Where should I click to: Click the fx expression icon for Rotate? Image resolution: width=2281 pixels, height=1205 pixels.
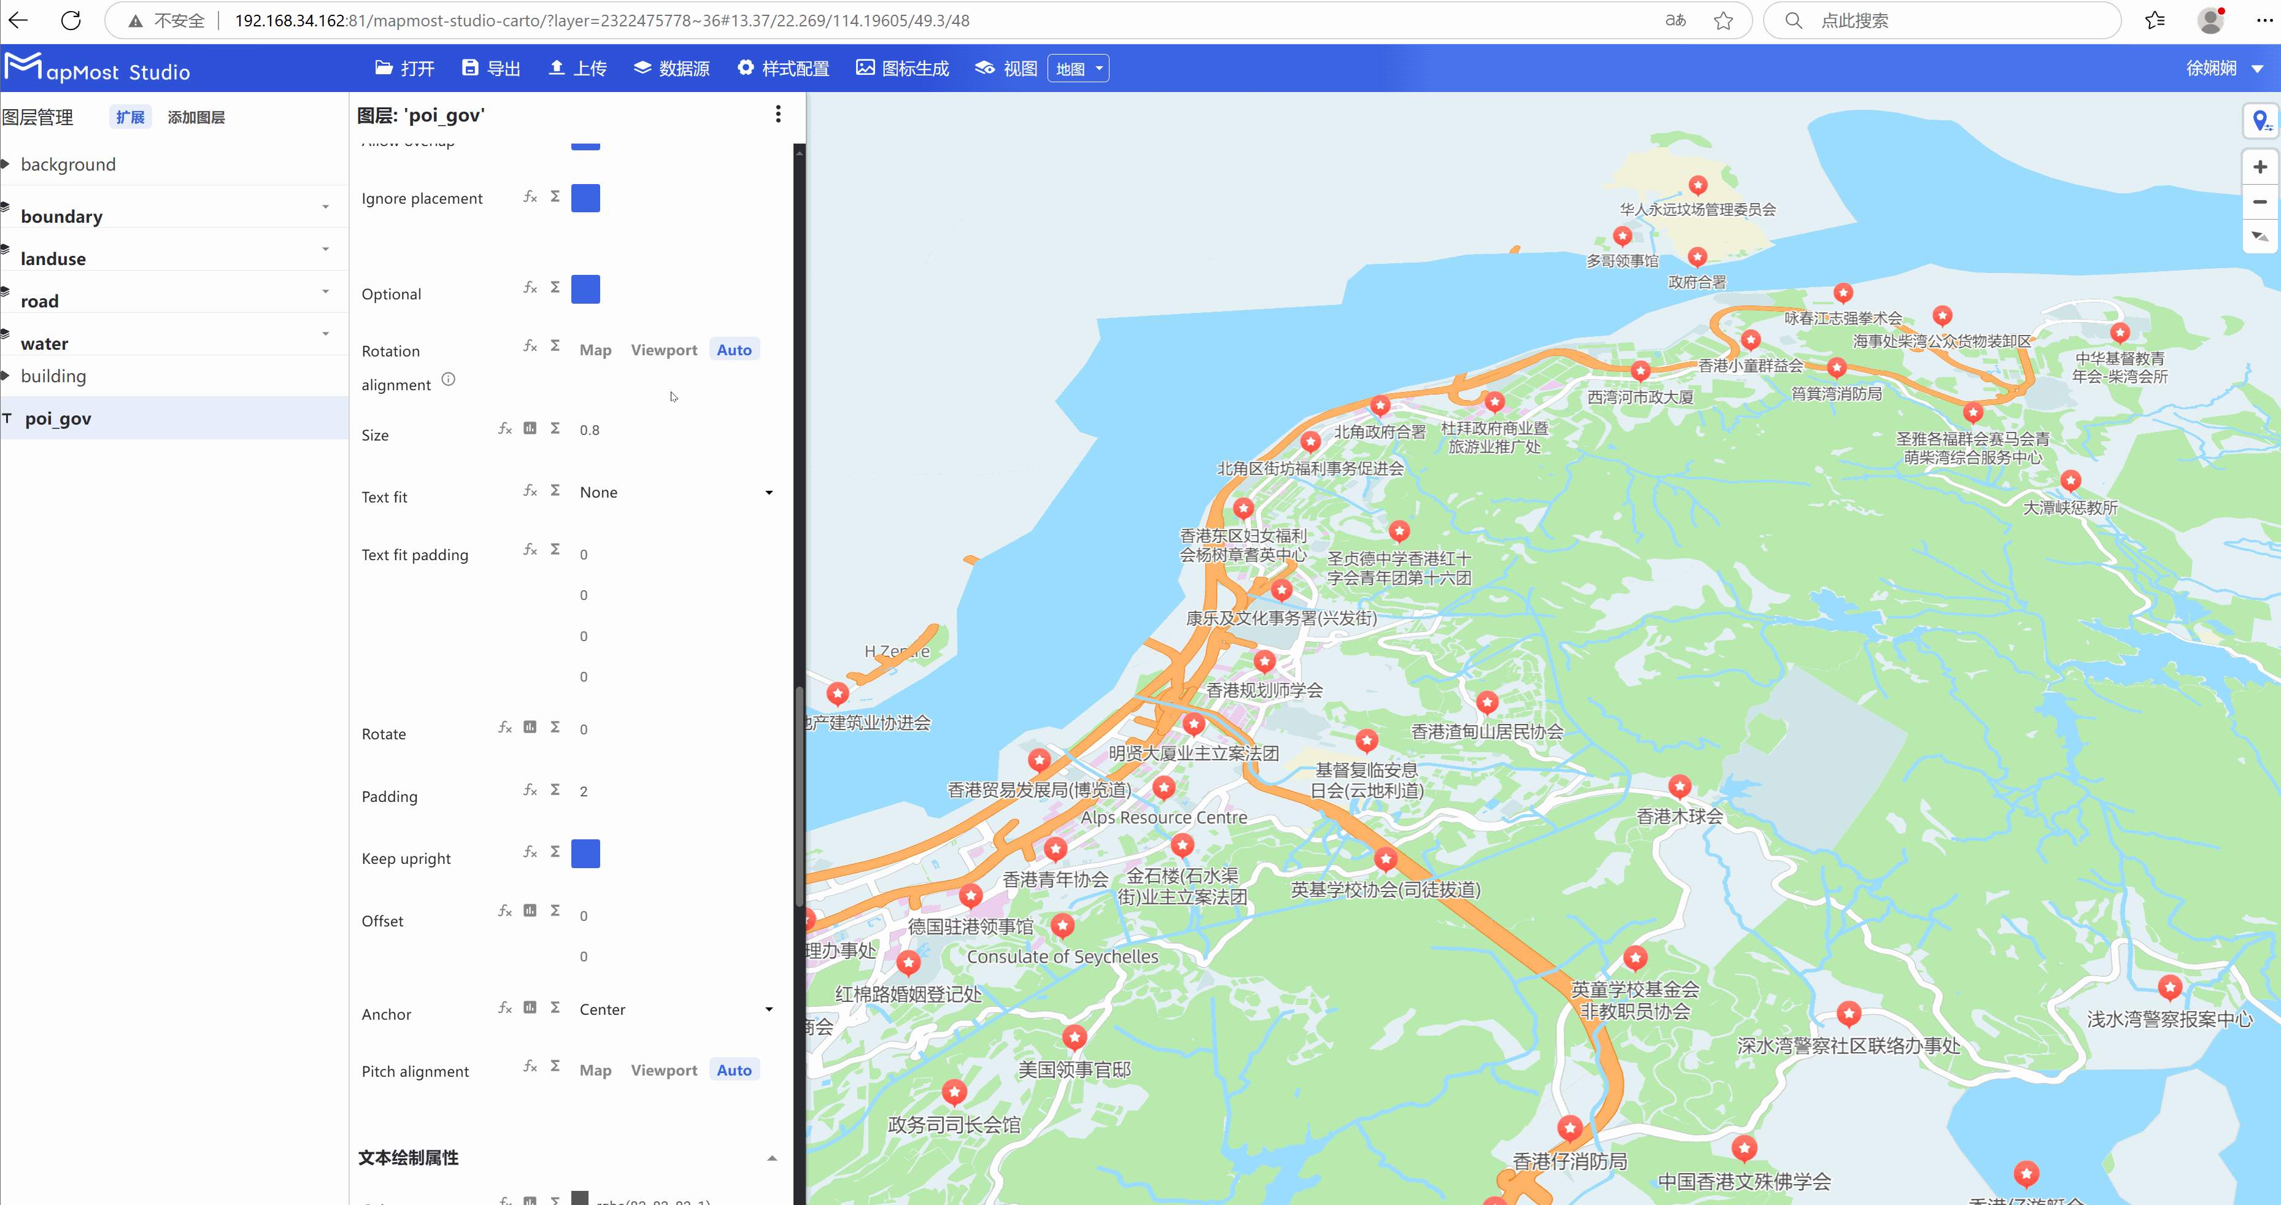(504, 727)
